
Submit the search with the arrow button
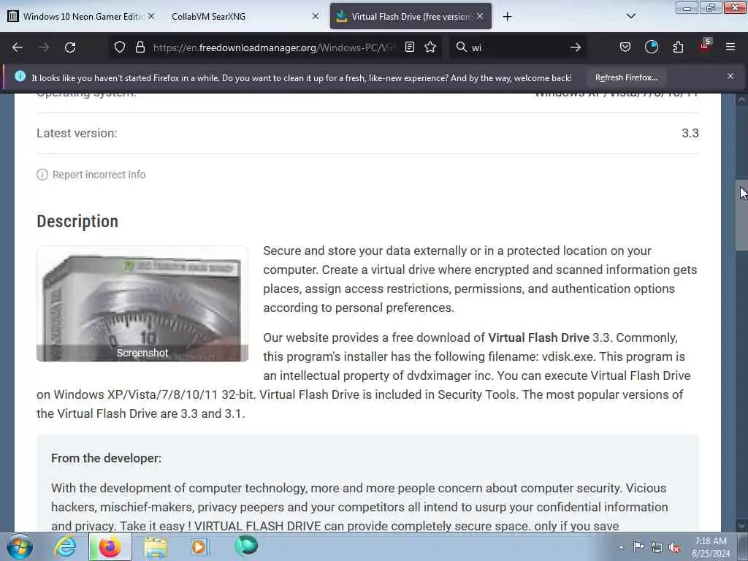(x=576, y=47)
